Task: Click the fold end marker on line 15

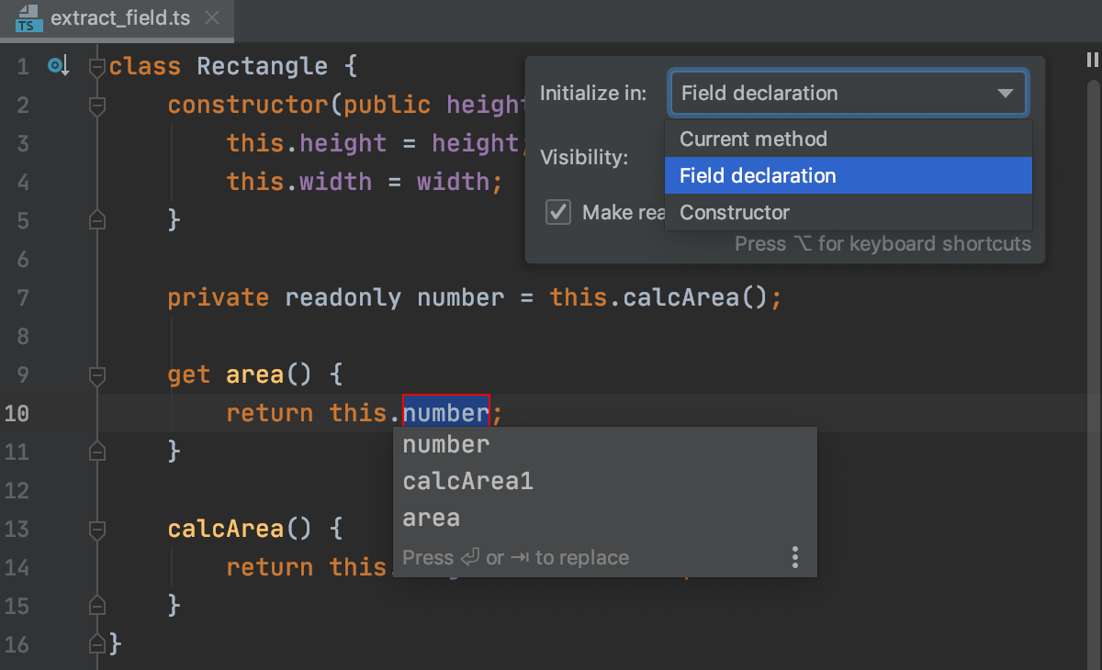Action: 96,606
